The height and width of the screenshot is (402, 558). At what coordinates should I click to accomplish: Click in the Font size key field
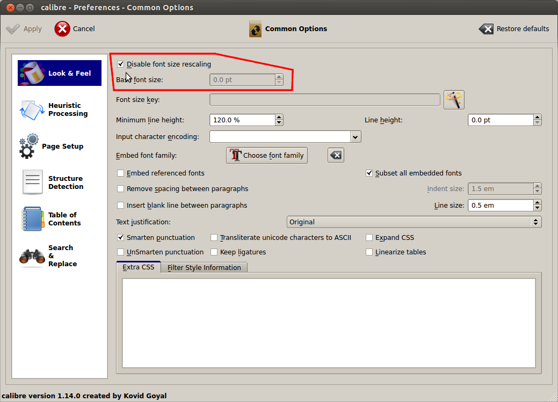click(x=325, y=100)
